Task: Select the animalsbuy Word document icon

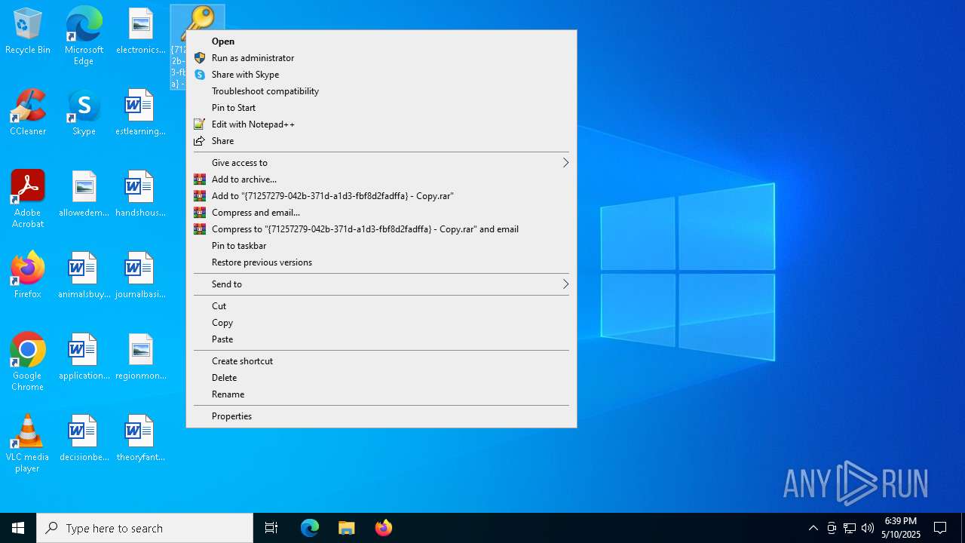Action: pyautogui.click(x=84, y=276)
